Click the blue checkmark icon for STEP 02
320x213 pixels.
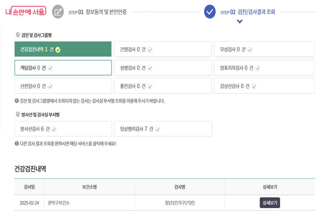210,11
